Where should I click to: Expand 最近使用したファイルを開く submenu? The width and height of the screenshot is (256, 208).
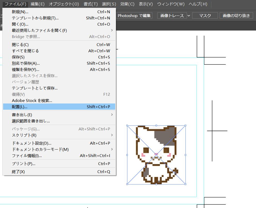(x=39, y=31)
